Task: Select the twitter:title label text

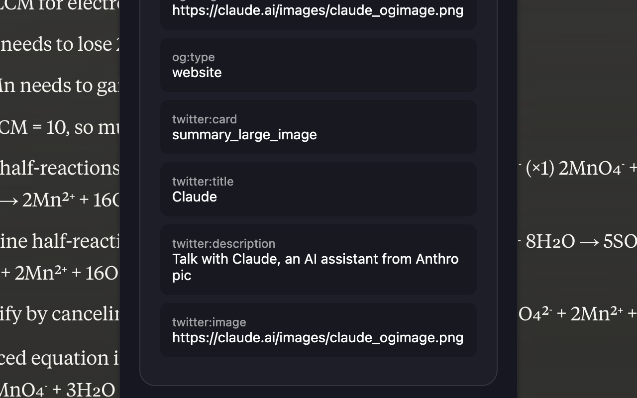Action: pyautogui.click(x=203, y=181)
